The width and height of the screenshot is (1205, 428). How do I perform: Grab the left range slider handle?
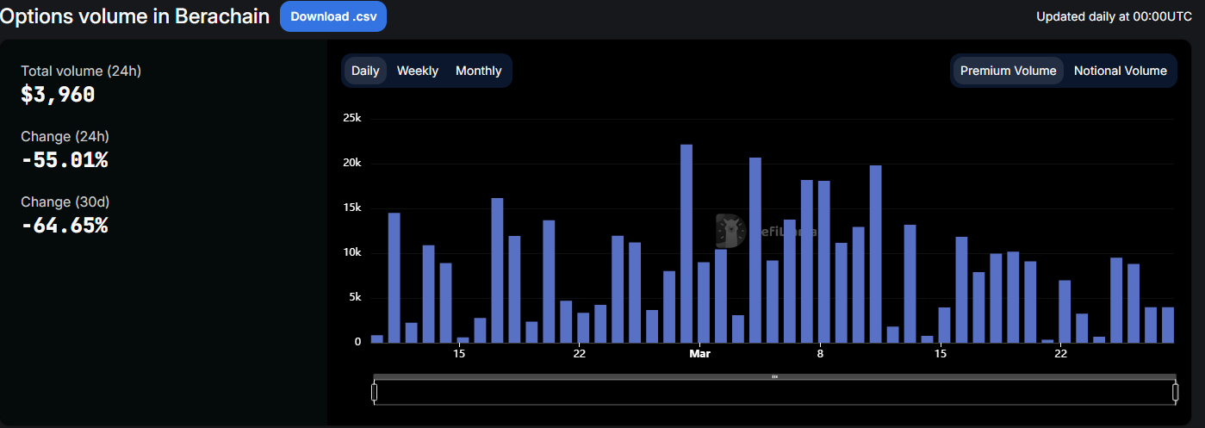pos(374,393)
